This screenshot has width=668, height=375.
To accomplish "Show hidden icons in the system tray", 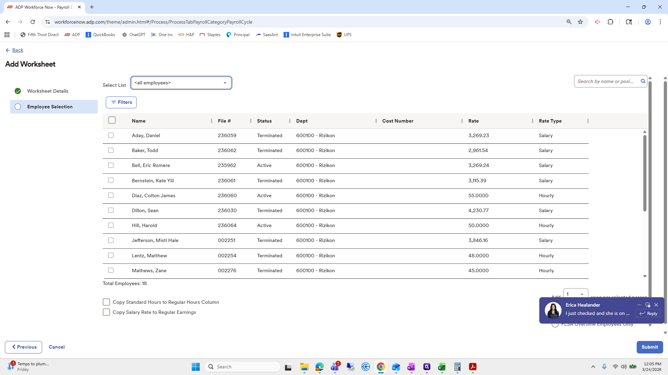I will [x=593, y=367].
